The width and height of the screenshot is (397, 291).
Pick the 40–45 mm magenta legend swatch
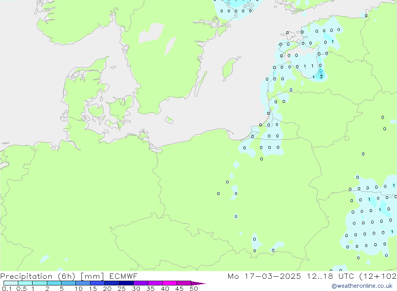(170, 283)
